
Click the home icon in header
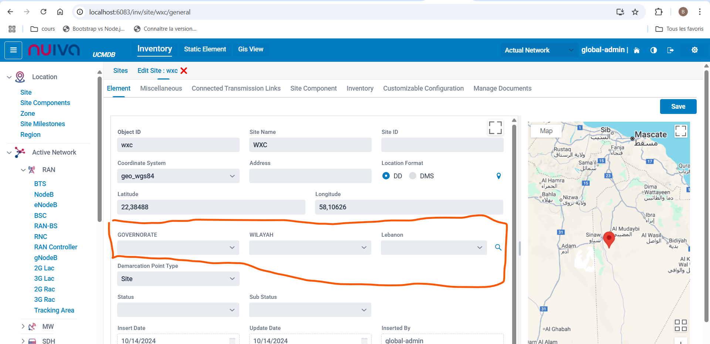(636, 50)
